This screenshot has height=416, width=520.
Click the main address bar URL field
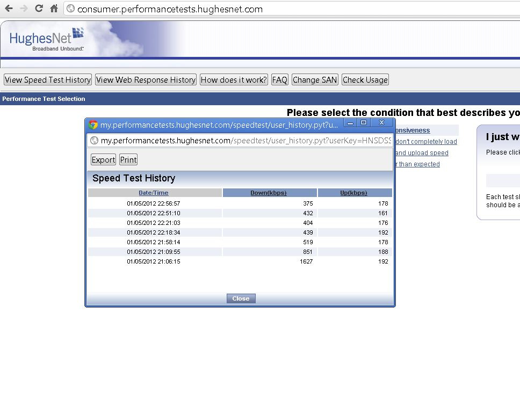[x=292, y=9]
